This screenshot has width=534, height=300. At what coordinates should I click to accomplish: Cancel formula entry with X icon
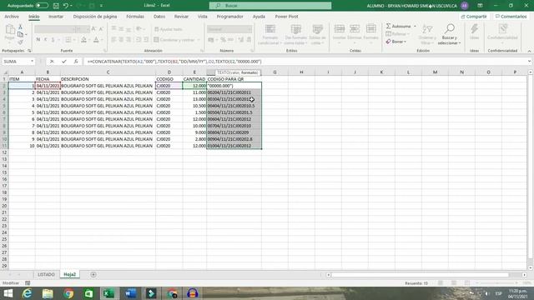coord(52,61)
